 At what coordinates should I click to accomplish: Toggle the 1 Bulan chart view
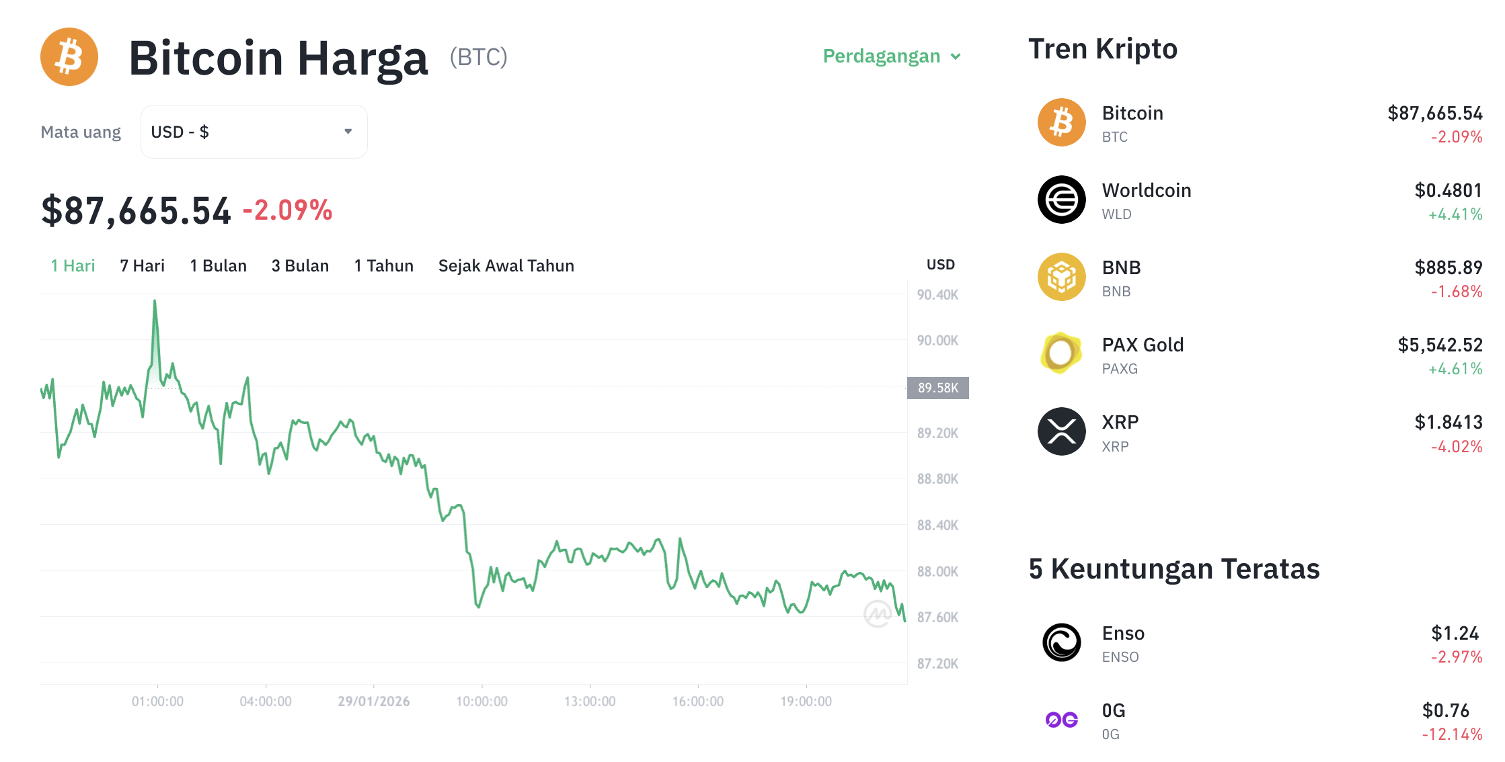(x=218, y=265)
